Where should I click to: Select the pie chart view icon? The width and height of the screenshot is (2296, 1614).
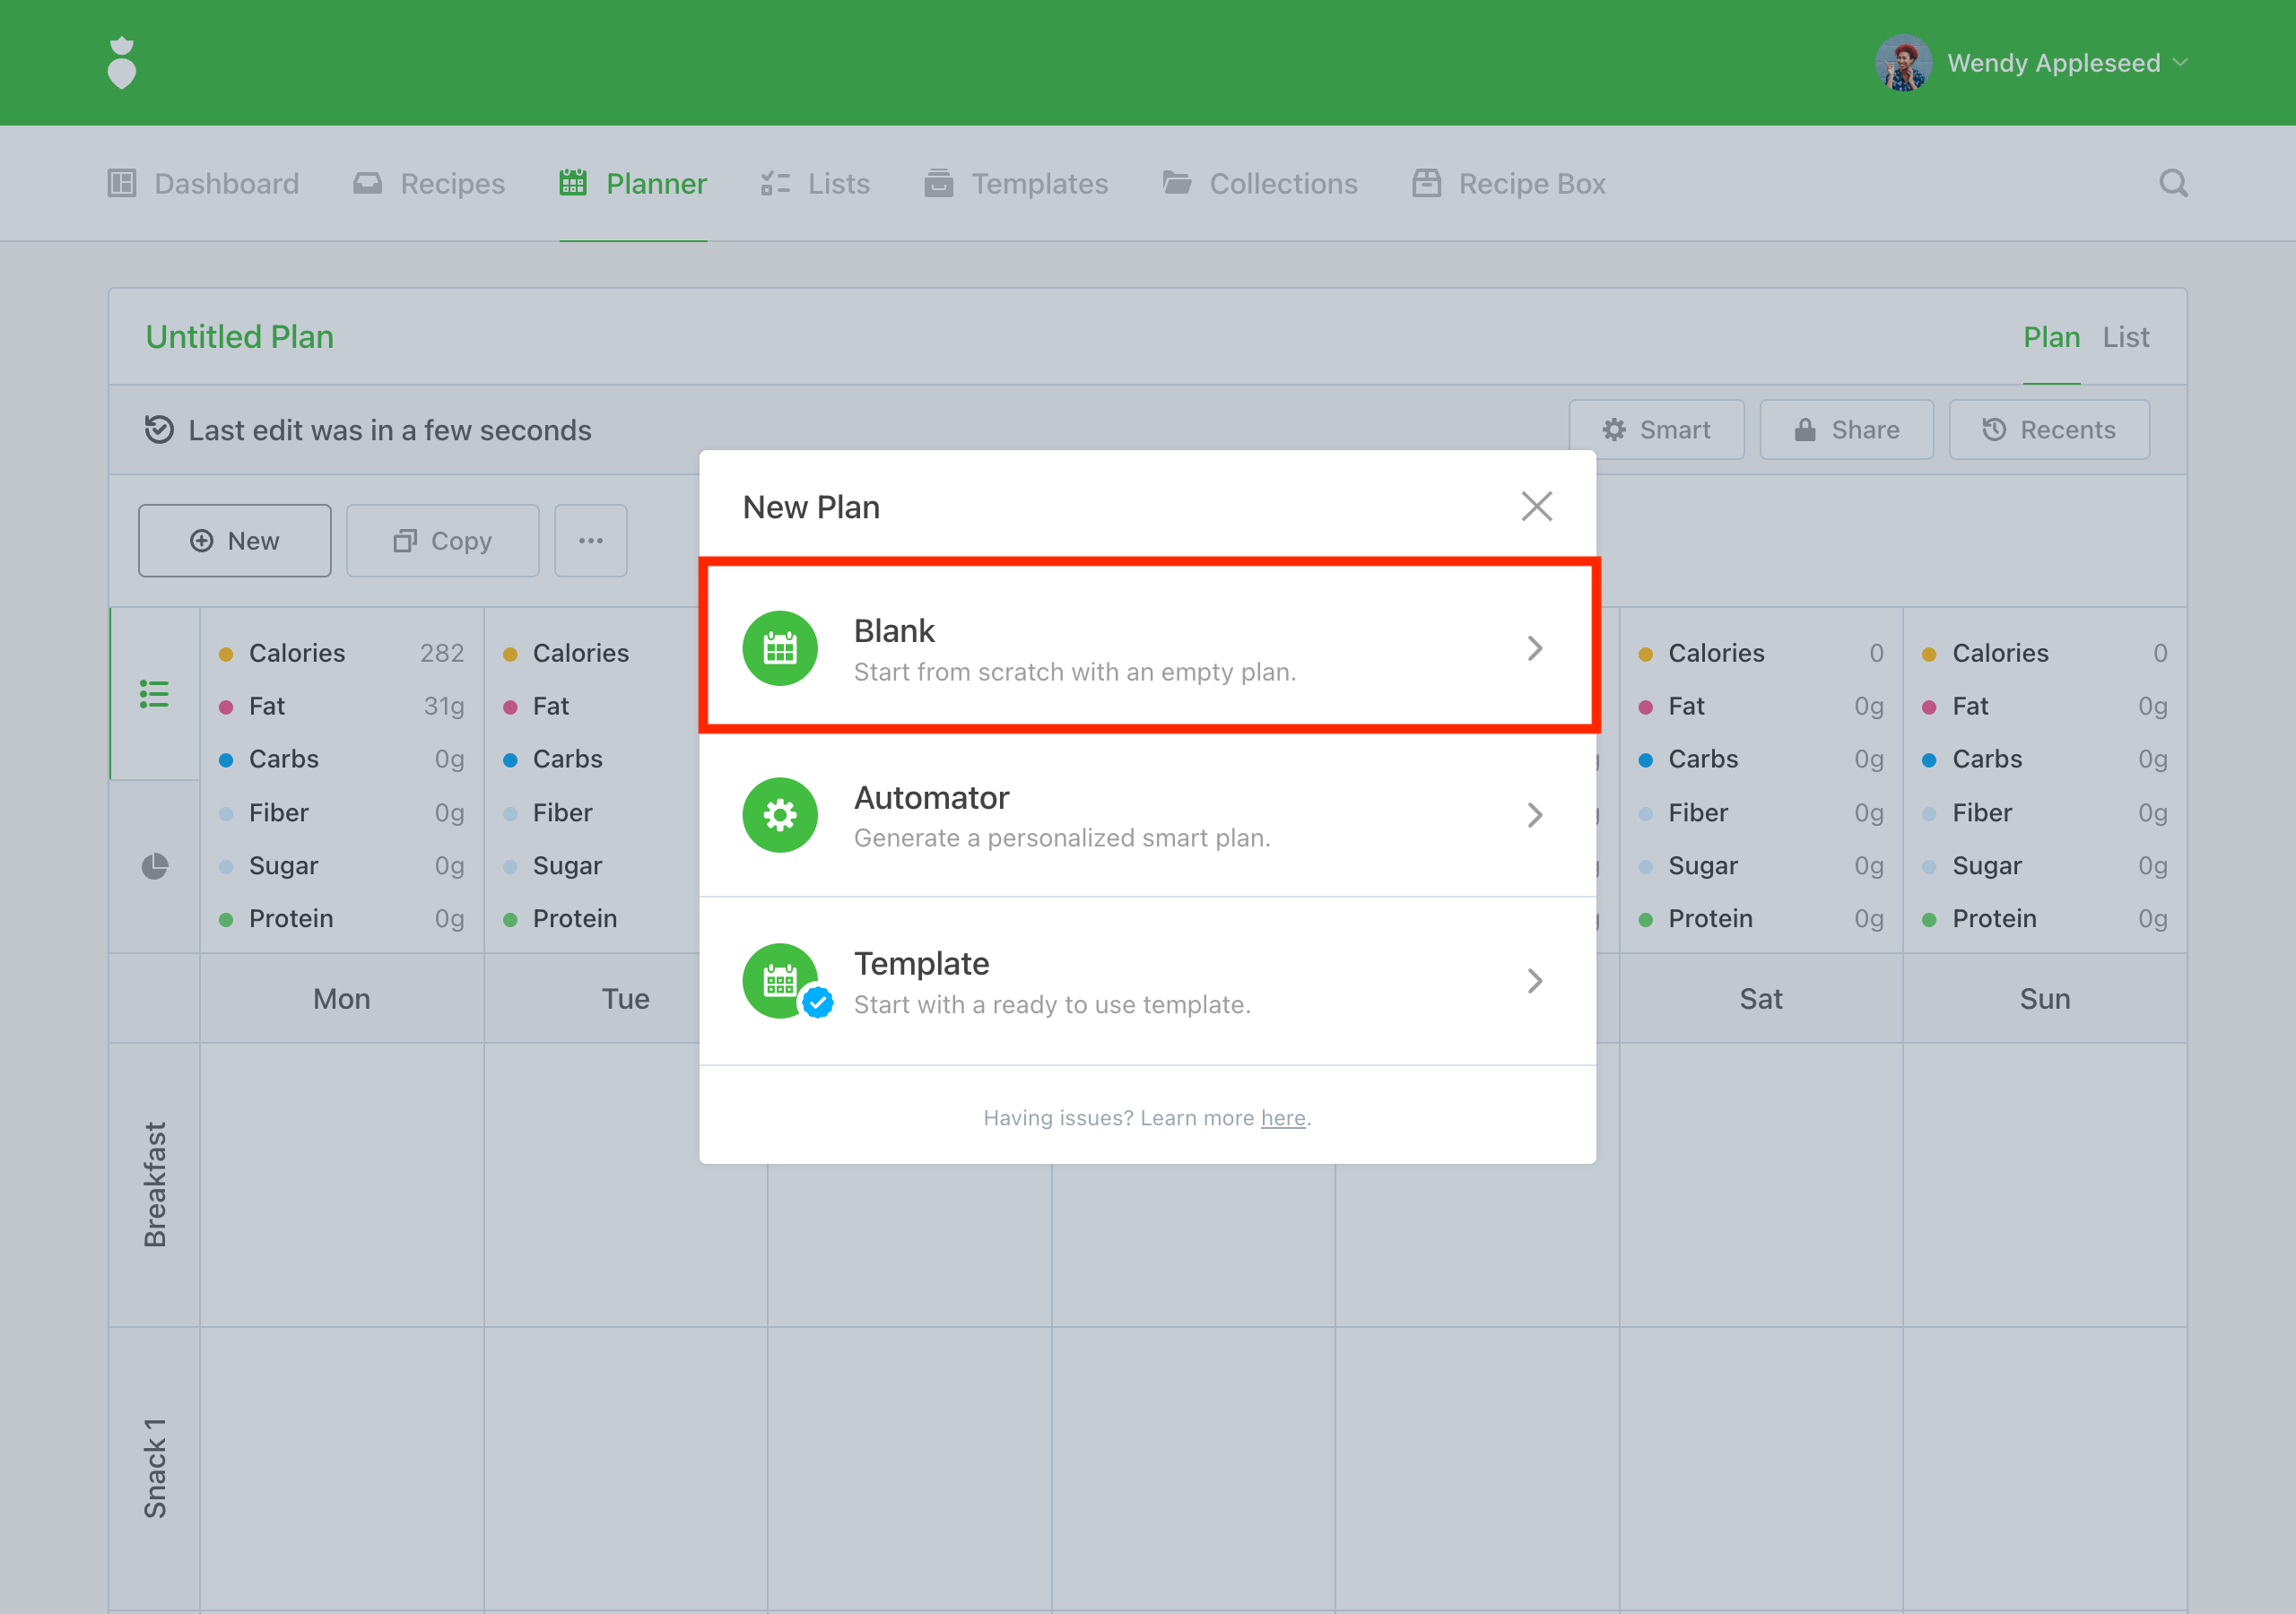click(x=154, y=866)
